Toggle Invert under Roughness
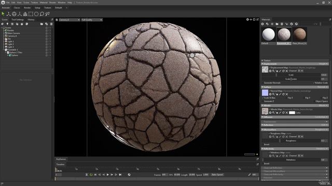 pos(266,145)
